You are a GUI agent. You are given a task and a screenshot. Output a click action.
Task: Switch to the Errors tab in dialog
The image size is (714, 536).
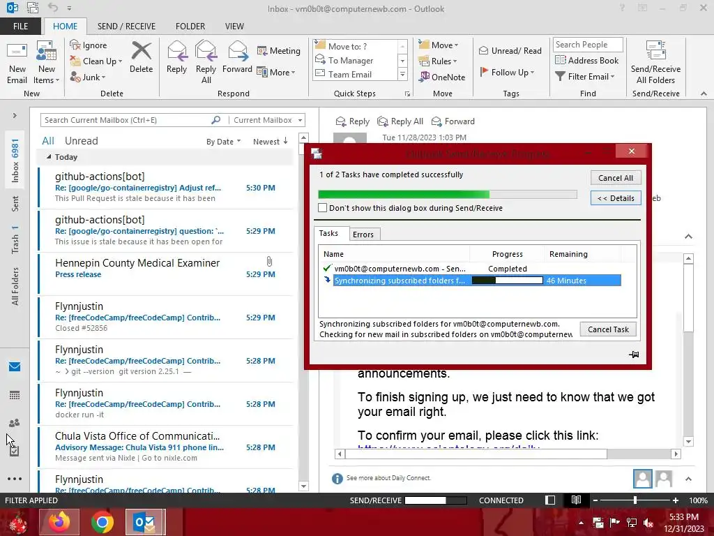tap(363, 234)
